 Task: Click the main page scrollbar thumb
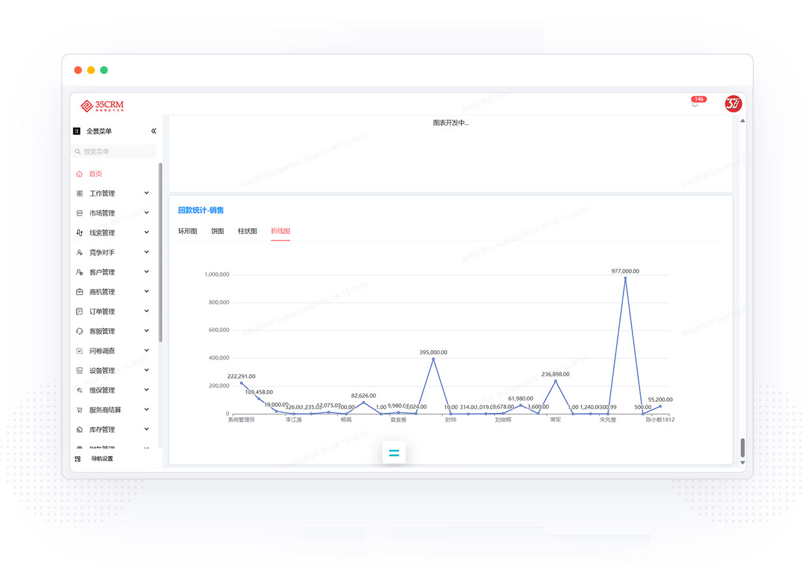tap(743, 448)
